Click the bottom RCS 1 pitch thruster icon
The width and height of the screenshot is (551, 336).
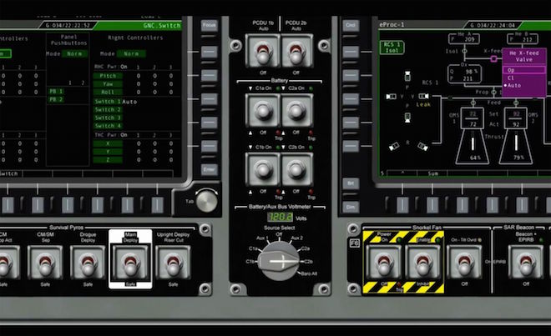407,118
